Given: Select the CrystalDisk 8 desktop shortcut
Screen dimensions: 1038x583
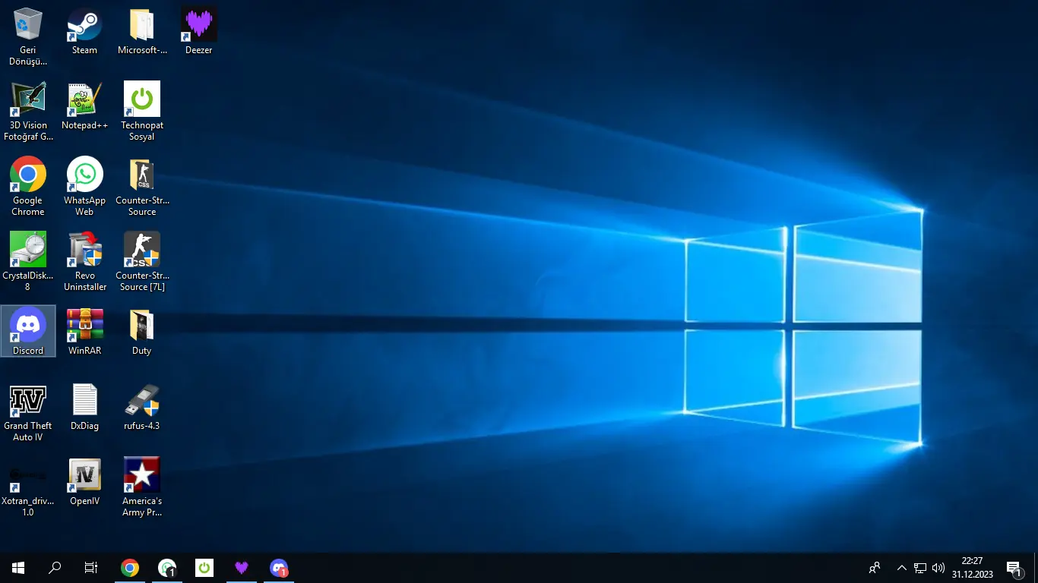Looking at the screenshot, I should pyautogui.click(x=28, y=262).
